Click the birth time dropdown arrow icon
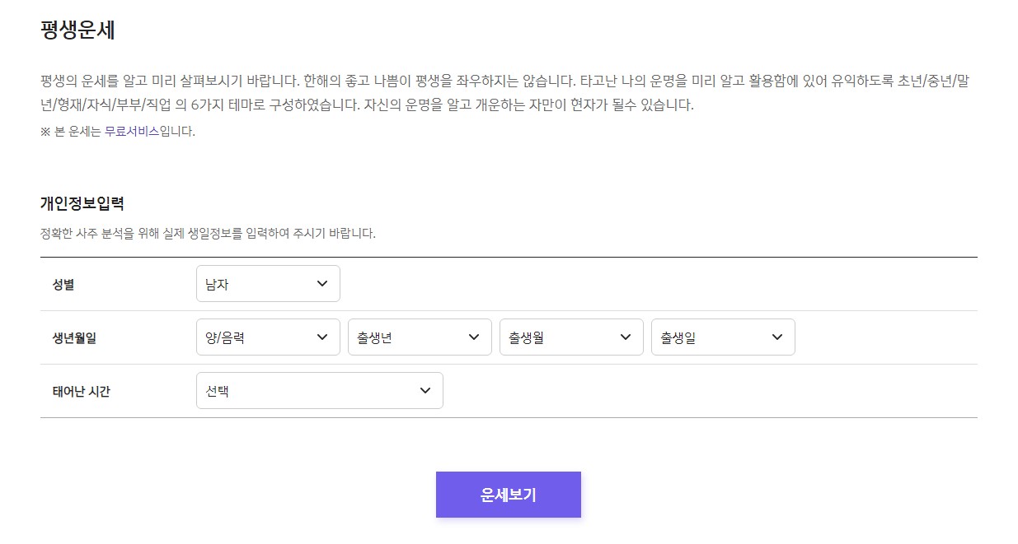 tap(426, 390)
